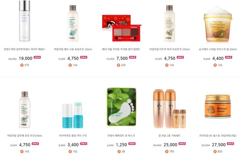This screenshot has width=244, height=156.
Task: Click the SALE badge next to 1,250 price
Action: 132,144
